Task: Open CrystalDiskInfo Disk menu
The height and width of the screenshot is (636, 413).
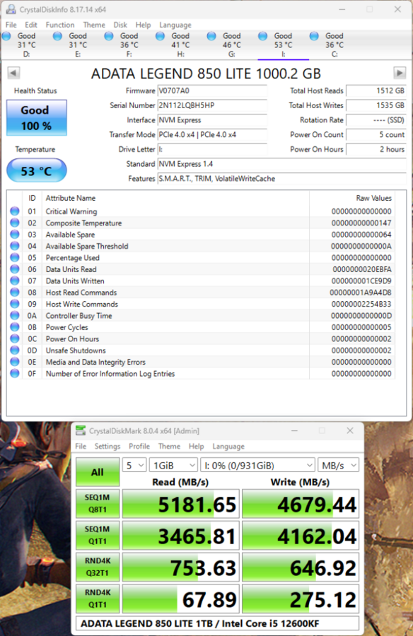Action: click(x=120, y=25)
